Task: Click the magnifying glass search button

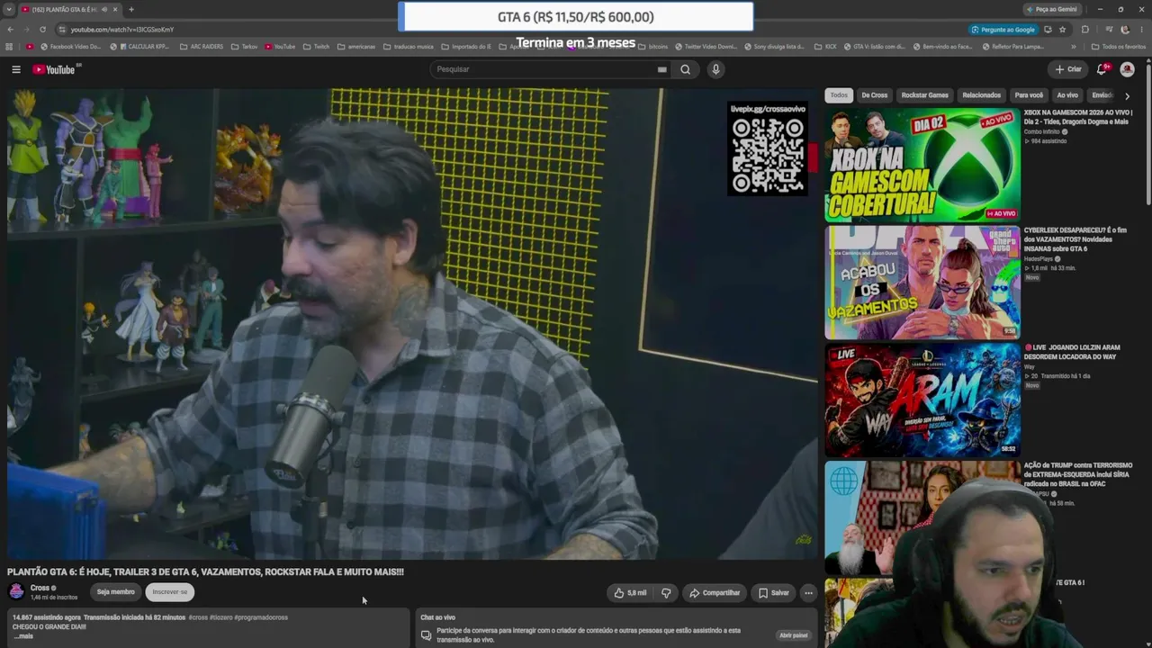Action: tap(685, 69)
